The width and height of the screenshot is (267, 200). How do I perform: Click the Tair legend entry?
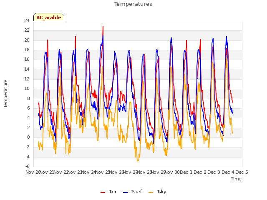click(x=108, y=192)
